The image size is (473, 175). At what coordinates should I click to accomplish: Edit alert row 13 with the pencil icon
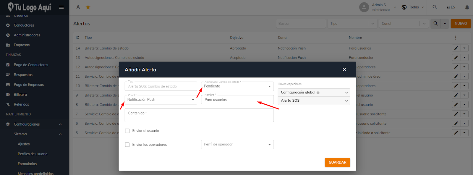pyautogui.click(x=456, y=58)
